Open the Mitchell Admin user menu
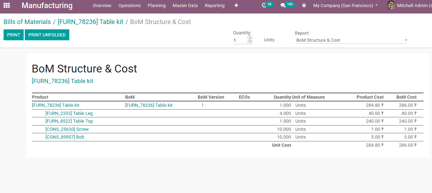432x193 pixels. click(x=409, y=6)
